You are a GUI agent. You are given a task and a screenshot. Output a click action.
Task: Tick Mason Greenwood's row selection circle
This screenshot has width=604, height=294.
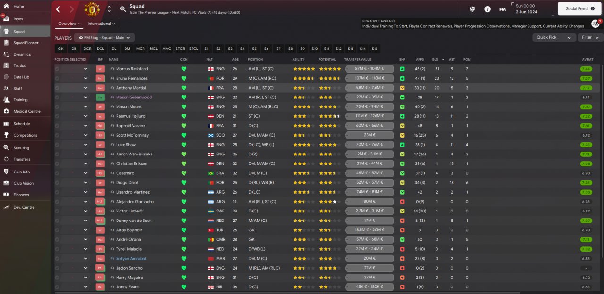(57, 97)
